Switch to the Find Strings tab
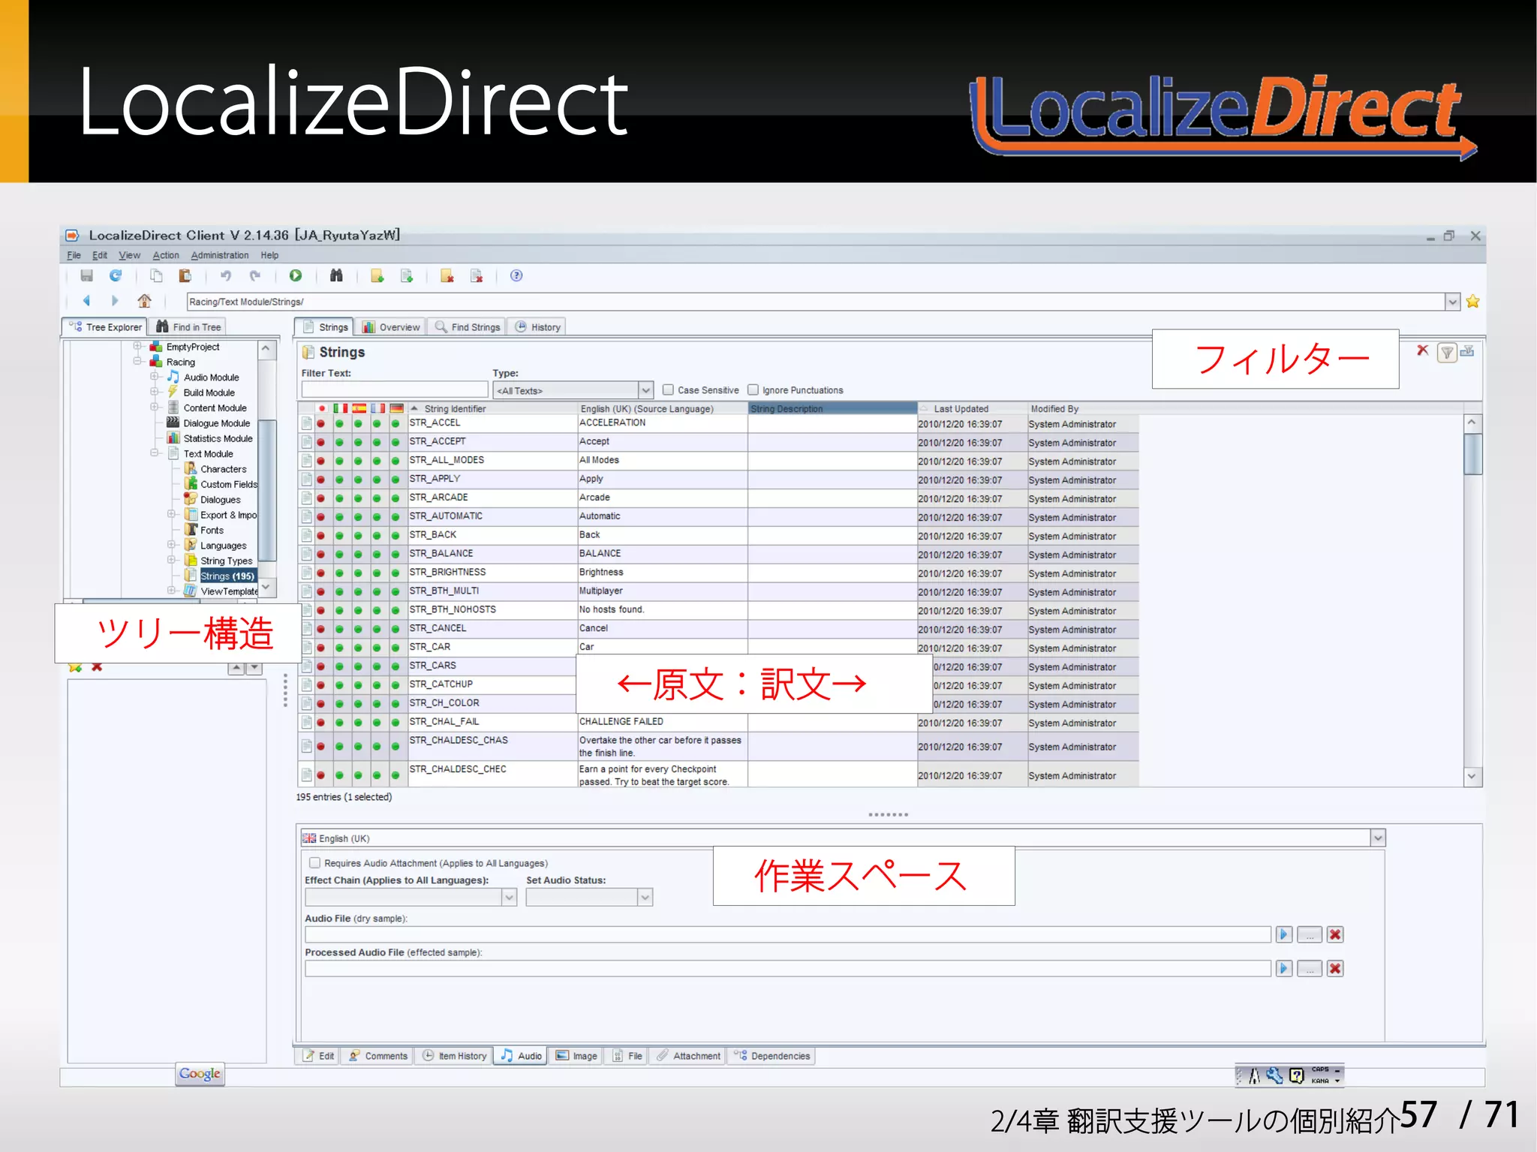1537x1152 pixels. tap(468, 327)
